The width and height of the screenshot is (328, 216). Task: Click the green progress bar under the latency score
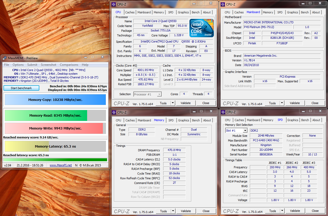click(x=55, y=160)
